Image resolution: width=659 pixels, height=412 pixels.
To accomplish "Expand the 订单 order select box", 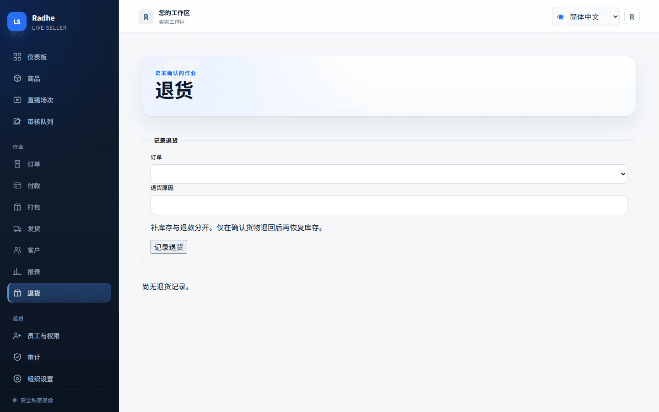I will point(389,174).
